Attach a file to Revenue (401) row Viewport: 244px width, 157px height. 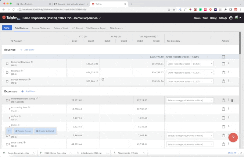click(x=228, y=72)
